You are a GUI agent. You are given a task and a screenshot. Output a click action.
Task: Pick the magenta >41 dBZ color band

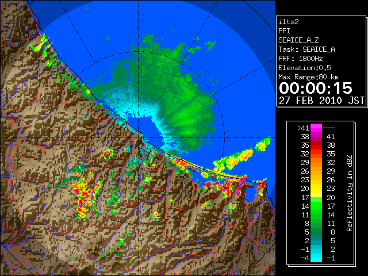tap(316, 128)
